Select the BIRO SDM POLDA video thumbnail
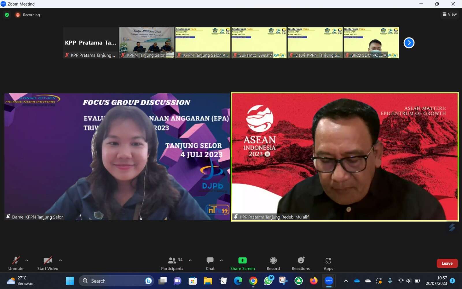This screenshot has height=289, width=462. tap(371, 43)
